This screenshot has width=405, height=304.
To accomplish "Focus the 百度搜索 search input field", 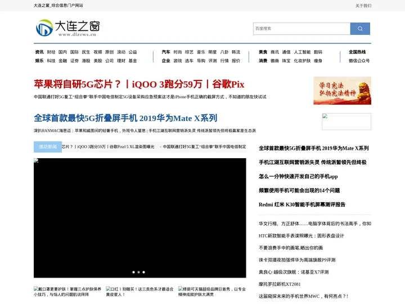I will click(x=301, y=29).
